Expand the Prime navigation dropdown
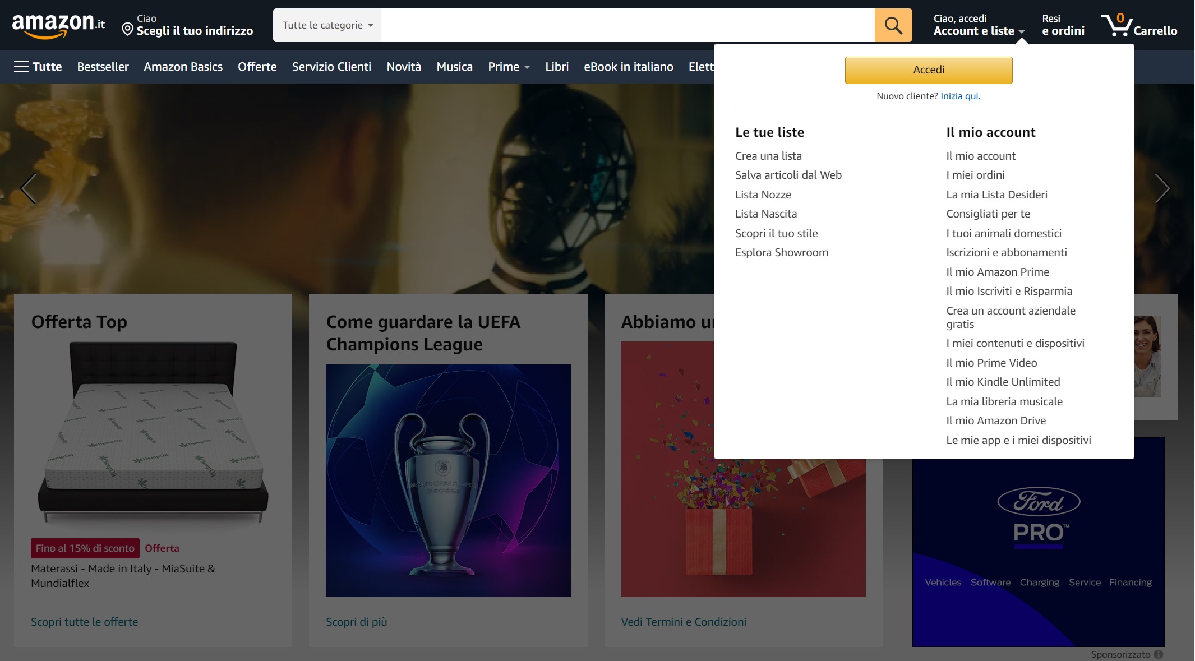Screen dimensions: 1195x661 508,67
